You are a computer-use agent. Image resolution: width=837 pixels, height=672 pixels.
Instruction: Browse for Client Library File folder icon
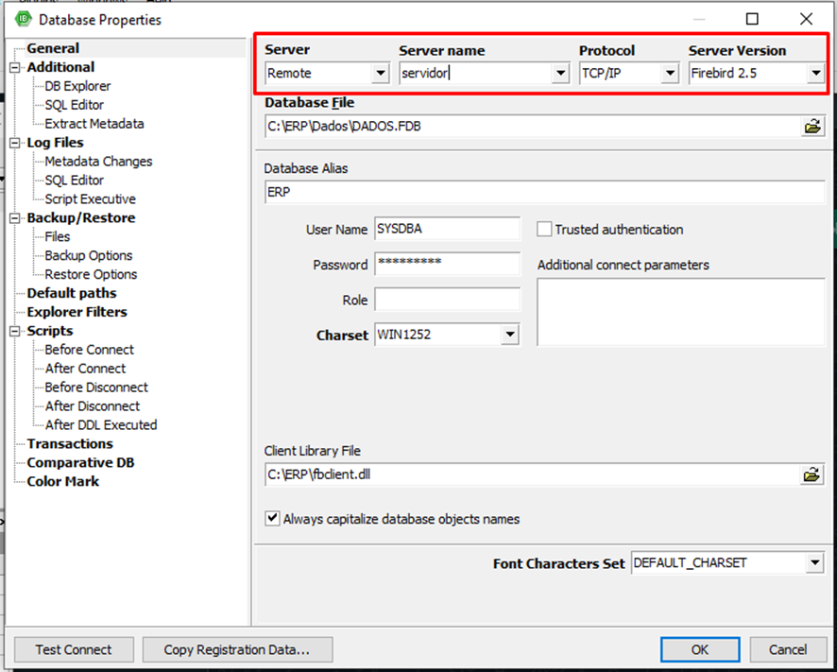coord(811,474)
